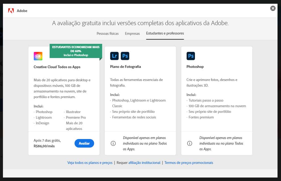Click Photoshop icon in Plano de Fotografia card
The width and height of the screenshot is (281, 181).
click(x=125, y=56)
